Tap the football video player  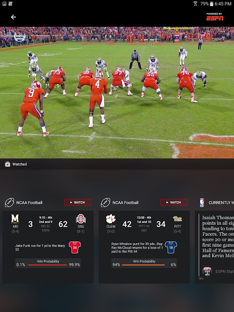(117, 93)
